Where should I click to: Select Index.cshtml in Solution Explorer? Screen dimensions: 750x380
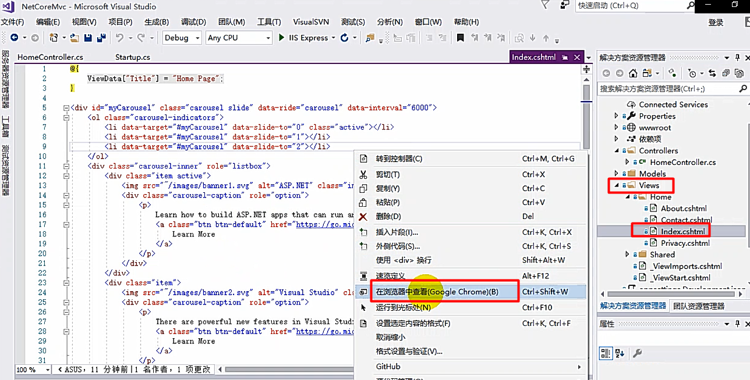[683, 231]
